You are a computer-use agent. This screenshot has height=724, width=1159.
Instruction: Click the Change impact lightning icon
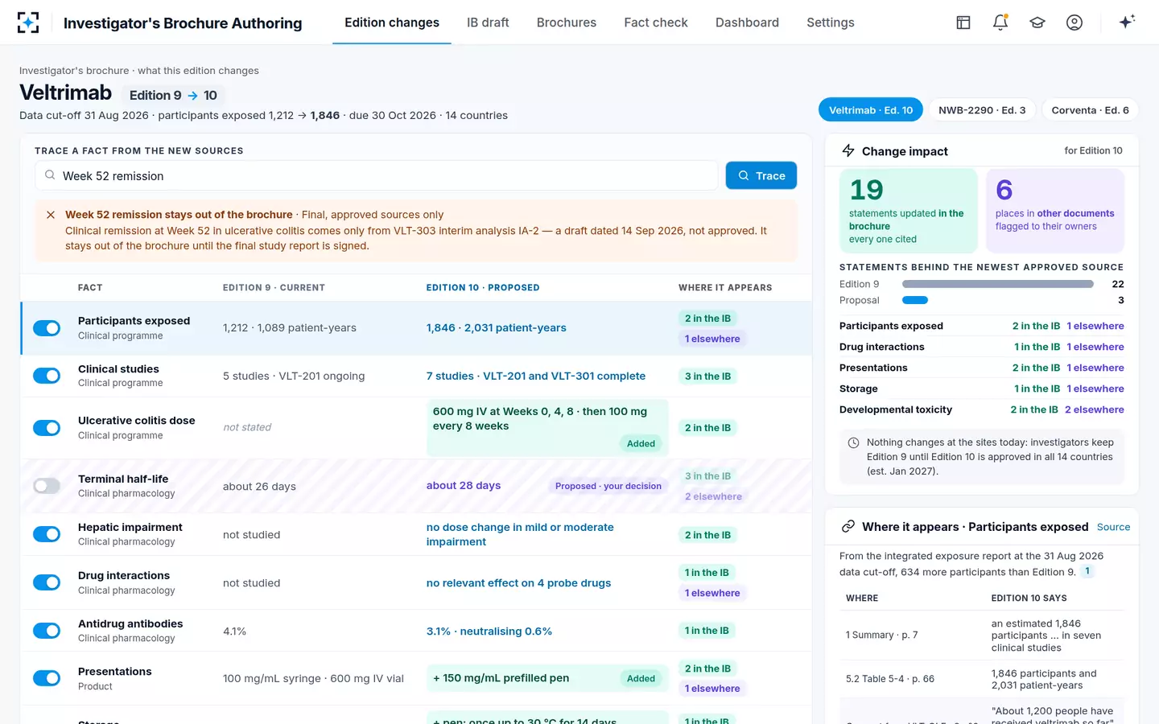[x=848, y=150]
